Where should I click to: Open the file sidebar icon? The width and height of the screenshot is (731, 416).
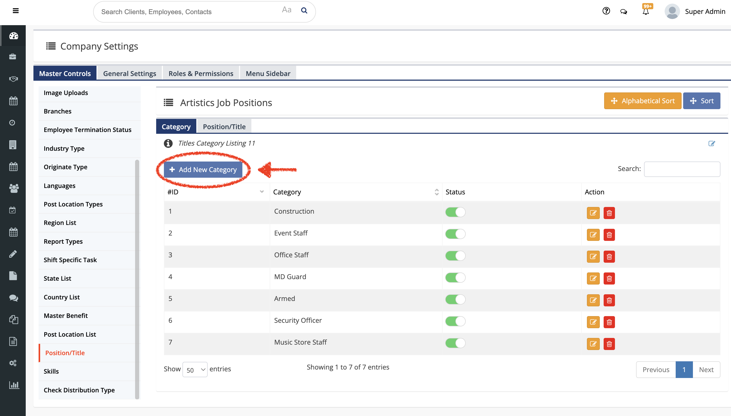(x=13, y=276)
